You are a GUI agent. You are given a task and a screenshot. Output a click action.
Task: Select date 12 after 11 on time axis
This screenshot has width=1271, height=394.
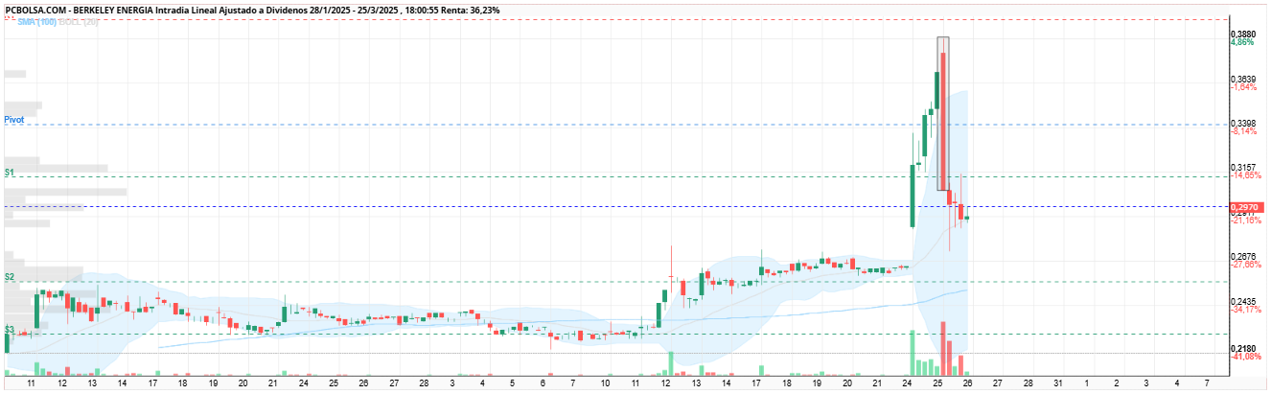[665, 382]
